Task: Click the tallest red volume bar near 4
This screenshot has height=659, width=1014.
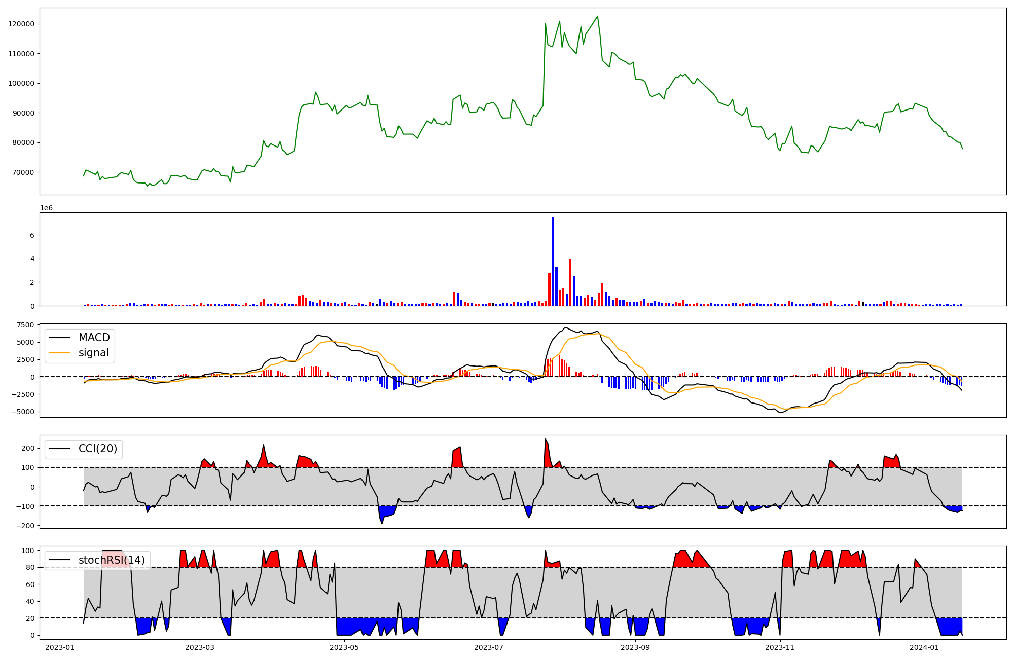Action: point(570,282)
